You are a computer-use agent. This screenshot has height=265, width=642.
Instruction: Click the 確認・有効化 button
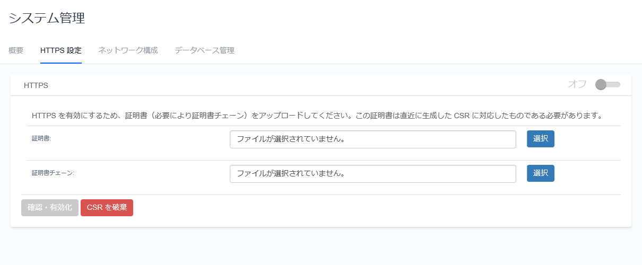(x=50, y=208)
